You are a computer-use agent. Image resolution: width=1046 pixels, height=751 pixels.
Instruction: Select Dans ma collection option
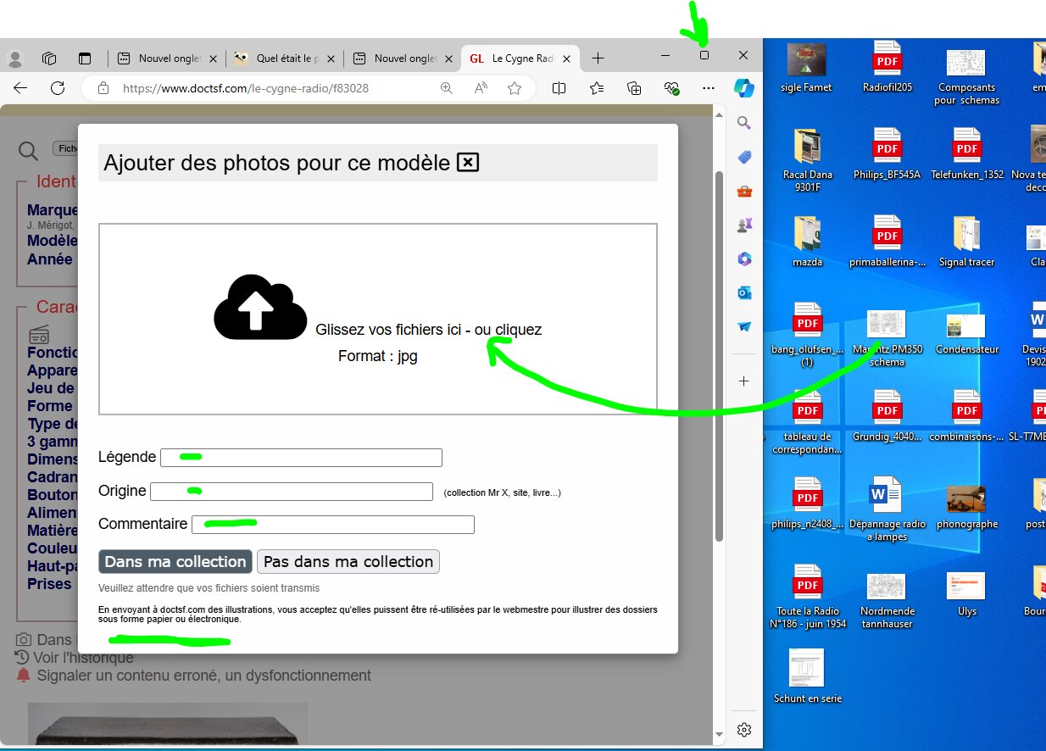click(175, 561)
